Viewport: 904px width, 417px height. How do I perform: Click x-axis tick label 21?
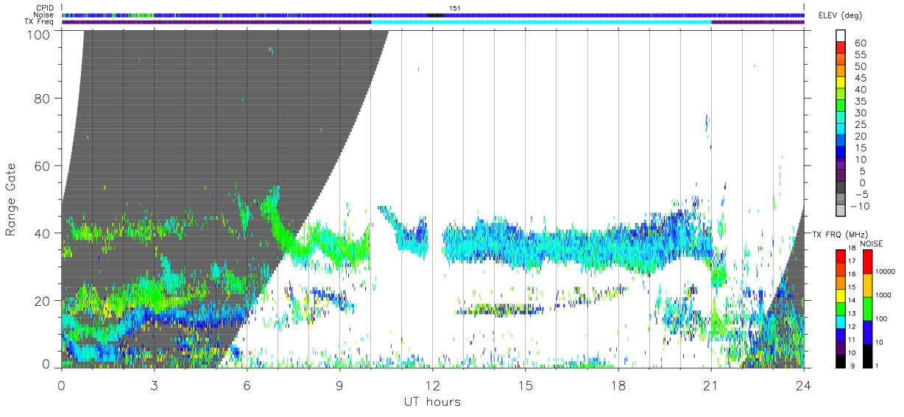coord(711,385)
